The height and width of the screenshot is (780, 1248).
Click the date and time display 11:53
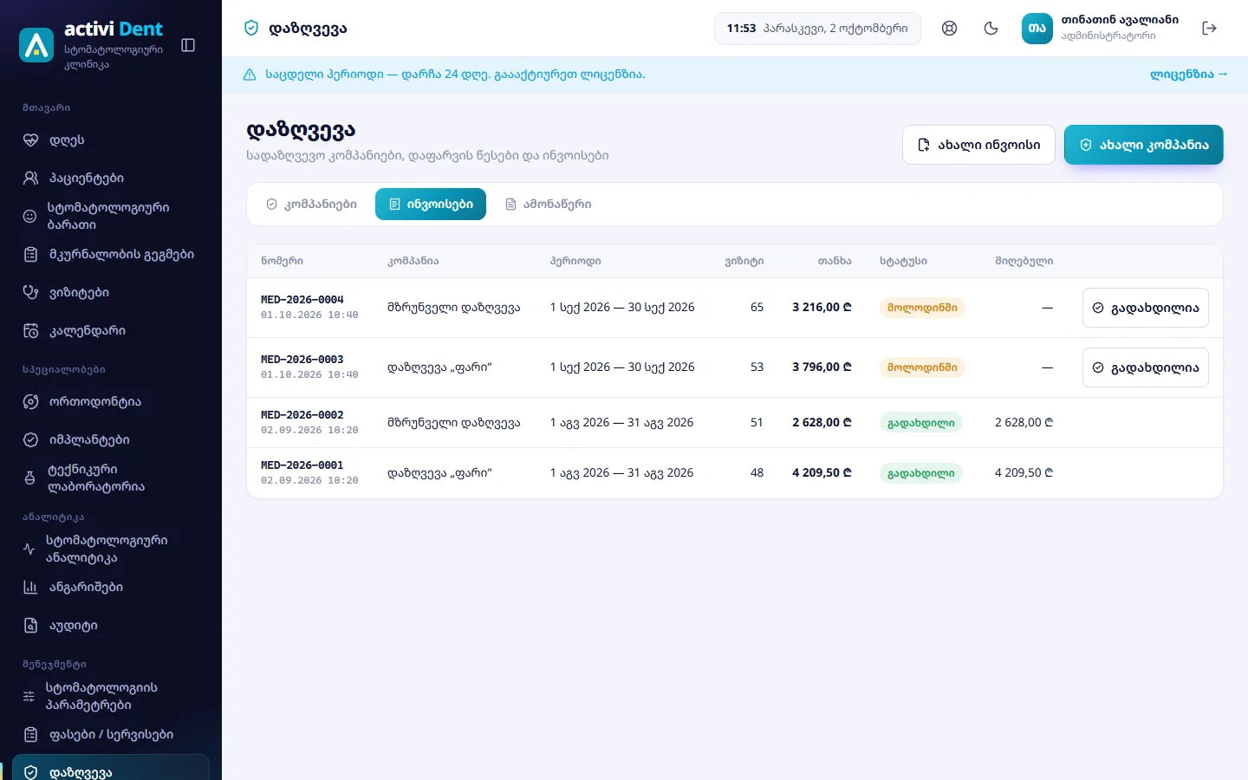[817, 29]
